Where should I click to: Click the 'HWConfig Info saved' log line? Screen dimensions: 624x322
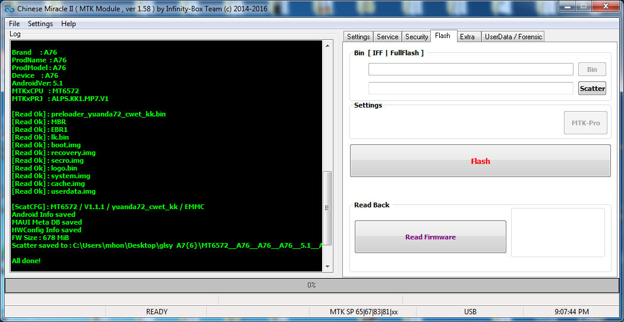coord(46,230)
